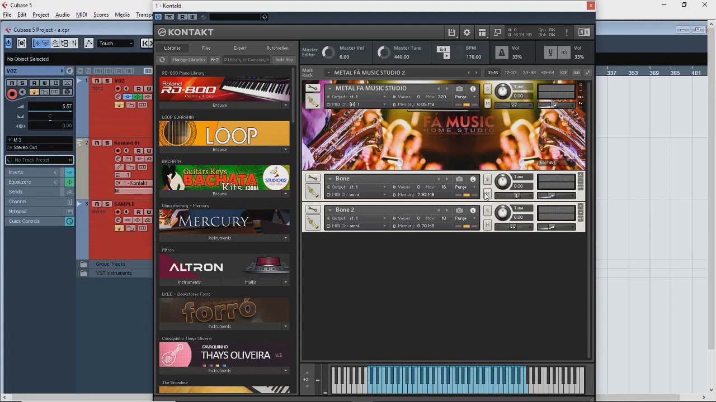This screenshot has height=402, width=716.
Task: Open the Audio menu in Cubase
Action: click(x=63, y=15)
